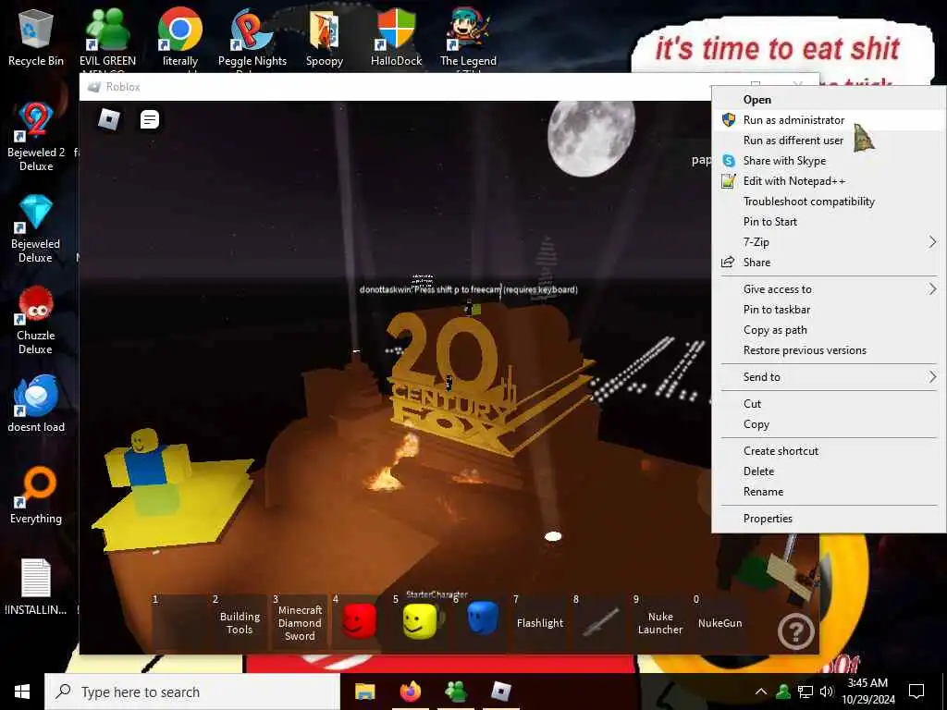Open the network tray icon
947x710 pixels.
coord(806,692)
